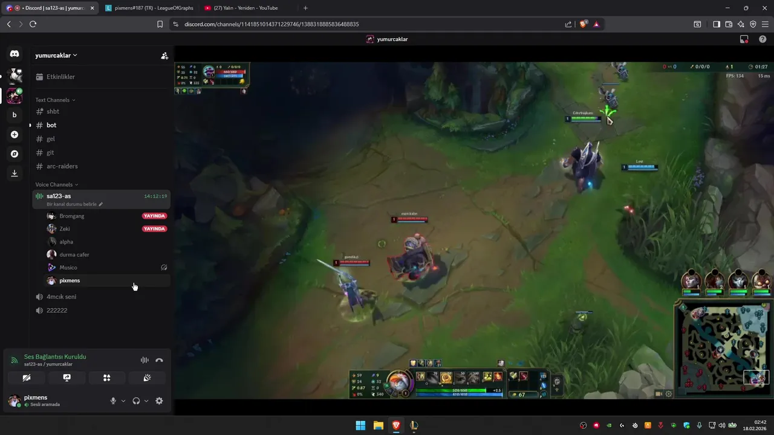The height and width of the screenshot is (435, 774).
Task: Open a new browser tab
Action: (x=305, y=8)
